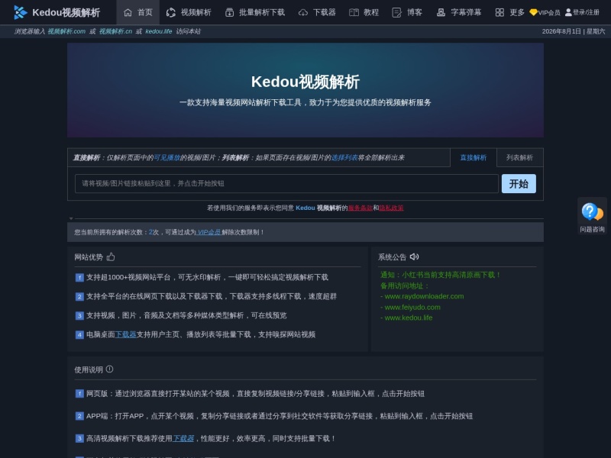
Task: Click the 使用说明 section heading
Action: click(89, 369)
